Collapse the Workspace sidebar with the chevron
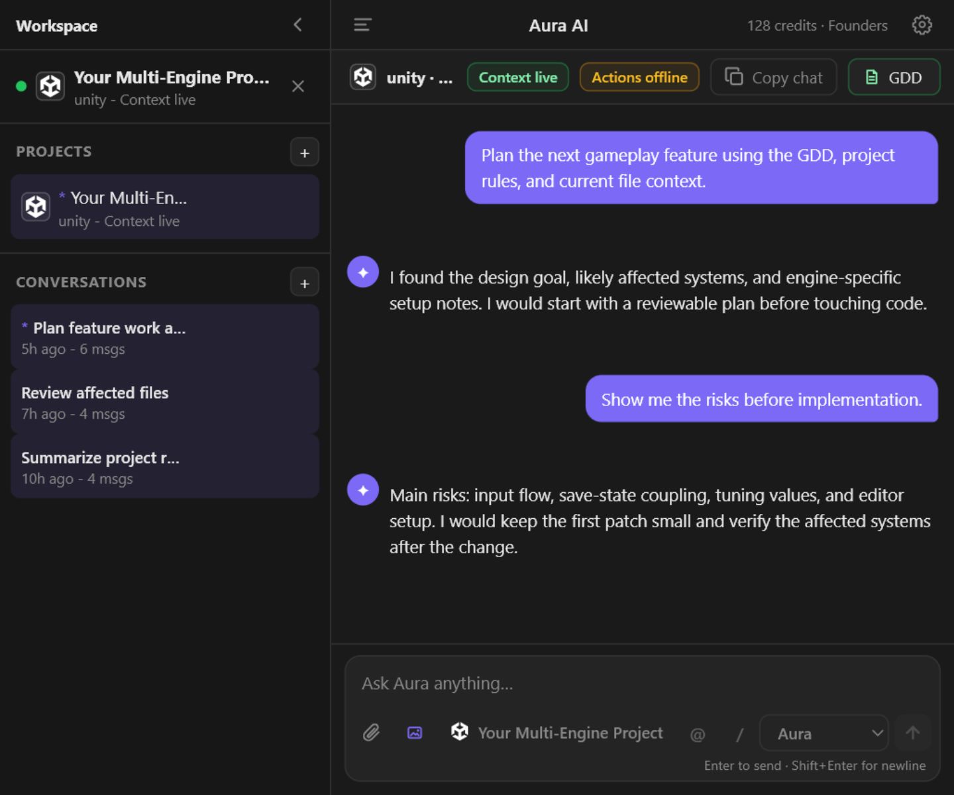 pyautogui.click(x=297, y=25)
